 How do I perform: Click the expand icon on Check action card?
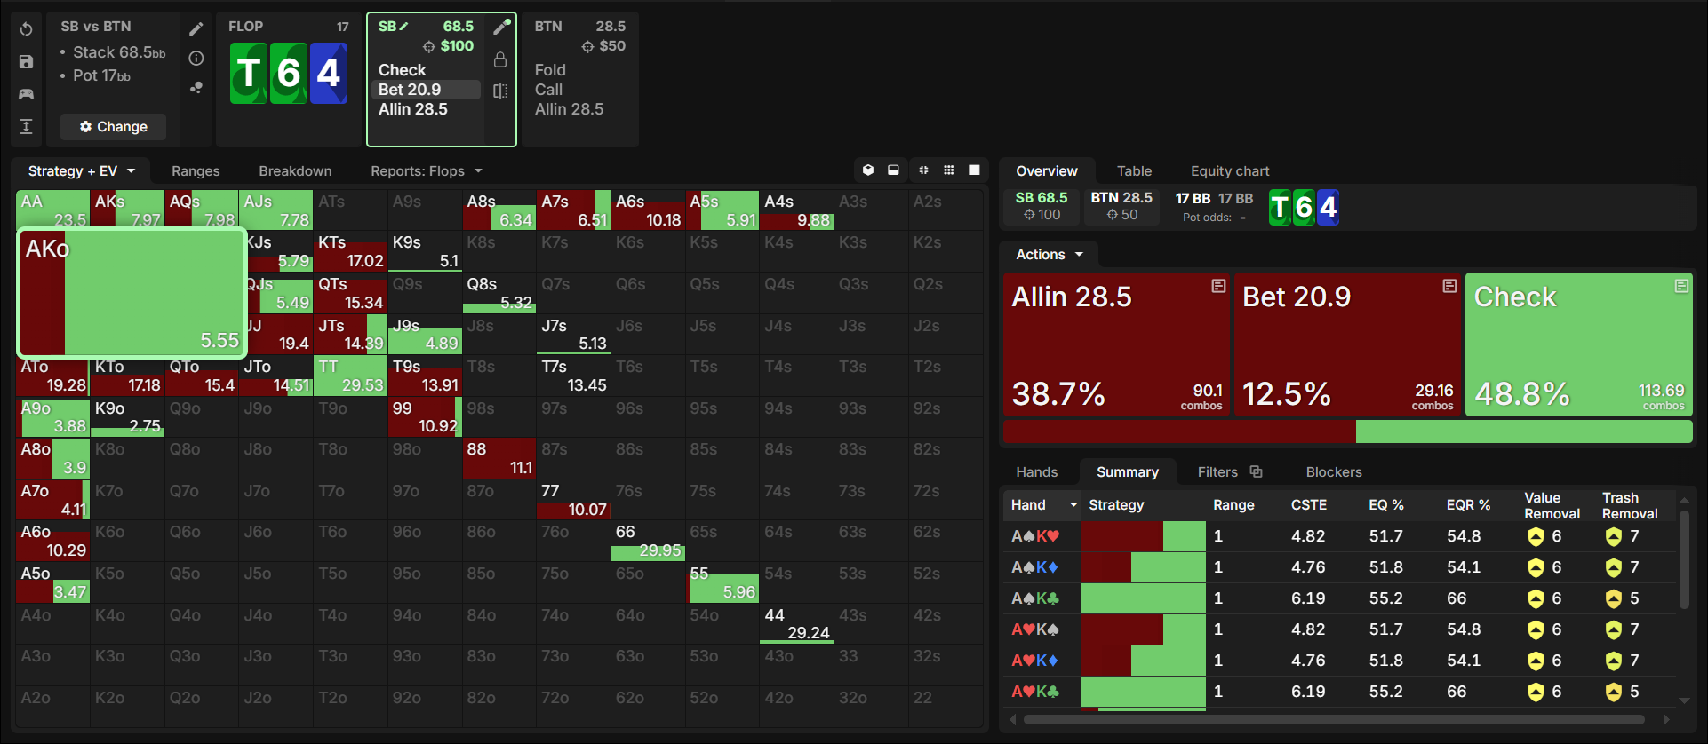click(x=1681, y=286)
